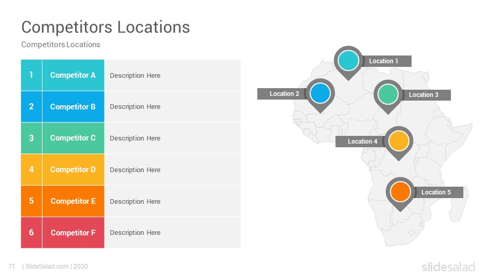Select the number 5 cell
Screen dimensions: 497x280
[x=32, y=201]
